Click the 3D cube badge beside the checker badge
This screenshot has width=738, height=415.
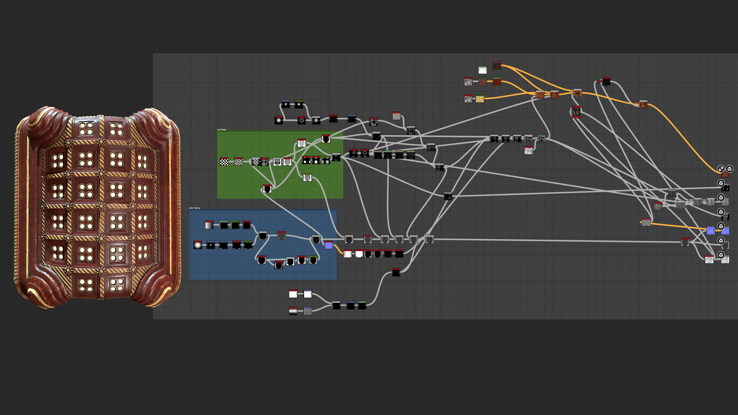point(729,169)
